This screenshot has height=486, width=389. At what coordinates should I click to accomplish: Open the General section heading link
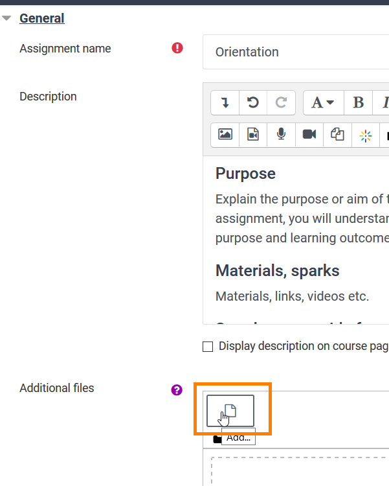point(42,18)
